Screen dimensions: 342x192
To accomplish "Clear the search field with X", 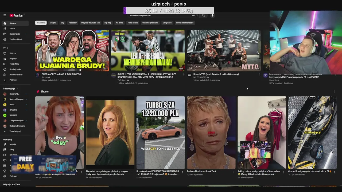I will coord(197,15).
